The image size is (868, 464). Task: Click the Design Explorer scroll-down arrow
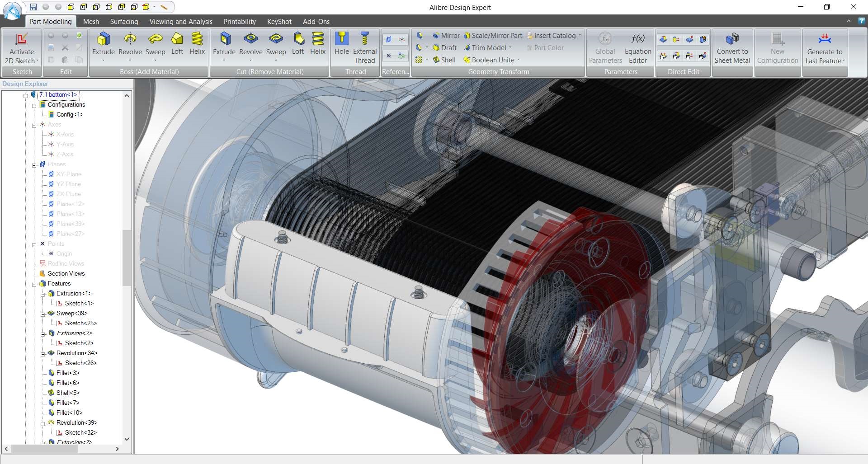127,439
